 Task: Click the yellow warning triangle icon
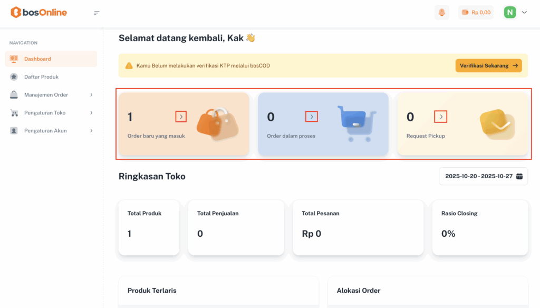129,66
